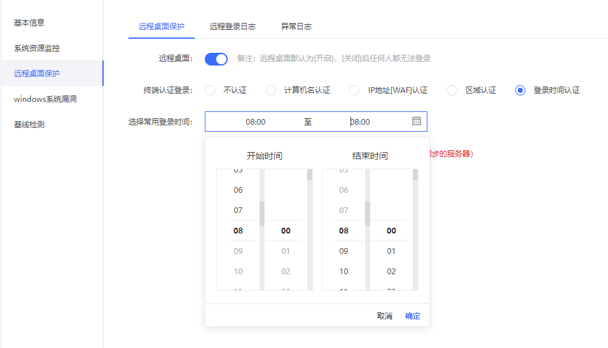Image resolution: width=608 pixels, height=348 pixels.
Task: Select minute 01 in 结束时间 column
Action: pos(391,251)
